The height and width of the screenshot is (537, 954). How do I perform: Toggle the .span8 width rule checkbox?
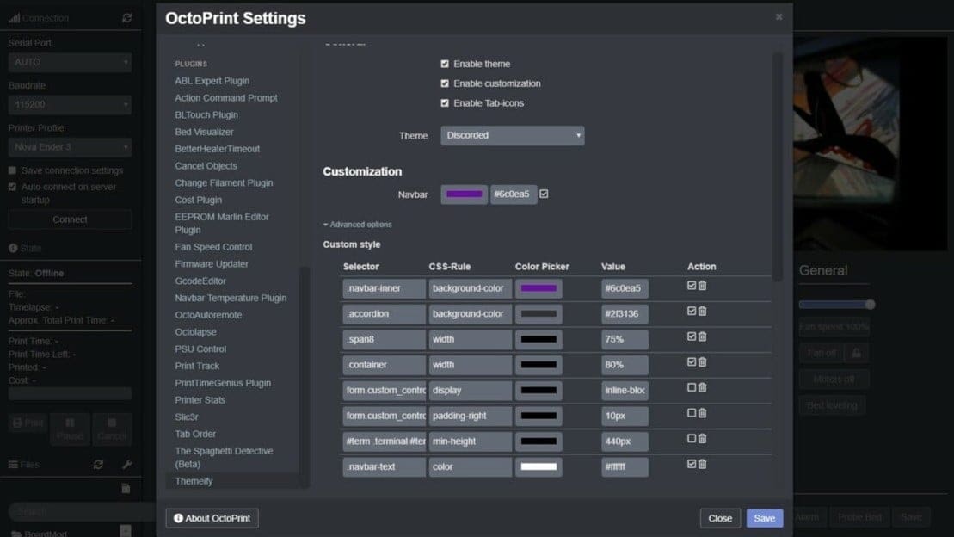[x=691, y=336]
